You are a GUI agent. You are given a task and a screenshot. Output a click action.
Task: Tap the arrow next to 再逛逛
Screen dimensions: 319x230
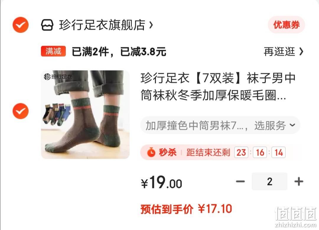301,51
